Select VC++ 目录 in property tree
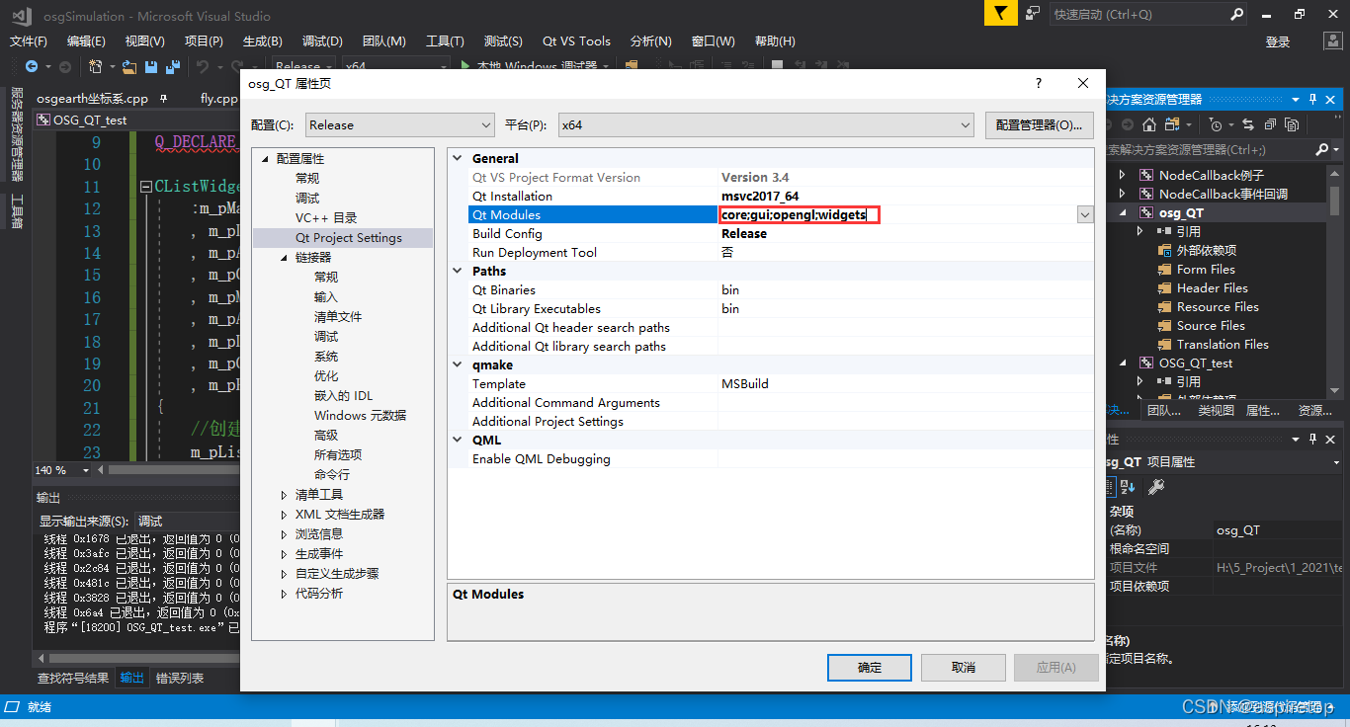The width and height of the screenshot is (1350, 727). tap(326, 218)
